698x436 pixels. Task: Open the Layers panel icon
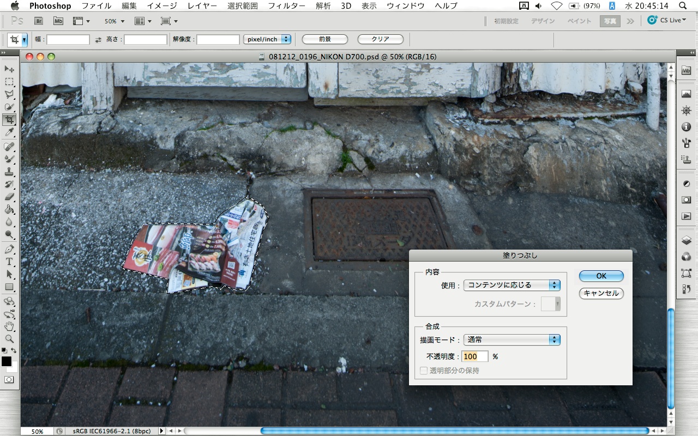pyautogui.click(x=687, y=240)
